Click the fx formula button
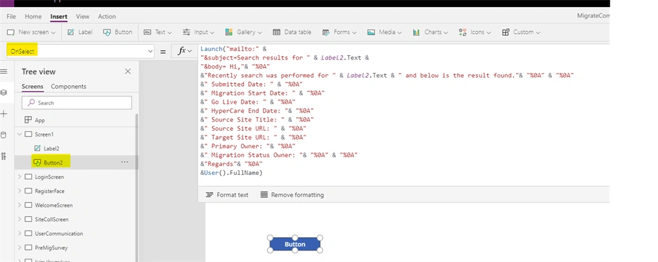 coord(185,51)
